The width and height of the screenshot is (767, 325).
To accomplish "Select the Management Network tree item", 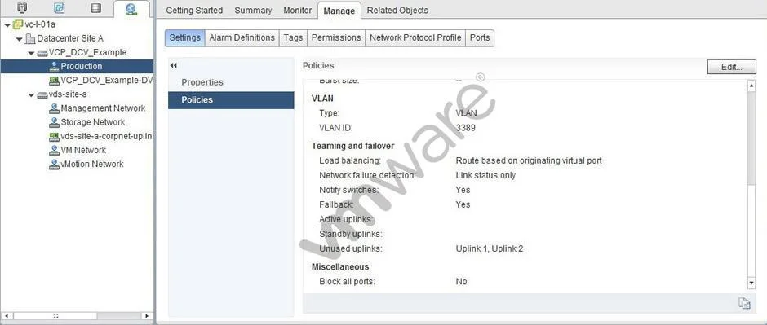I will click(x=103, y=108).
